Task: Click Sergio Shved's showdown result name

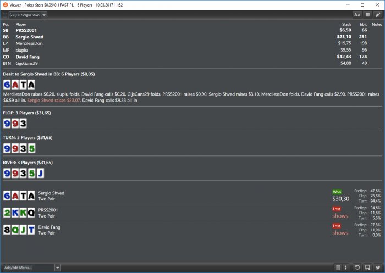Action: tap(51, 193)
